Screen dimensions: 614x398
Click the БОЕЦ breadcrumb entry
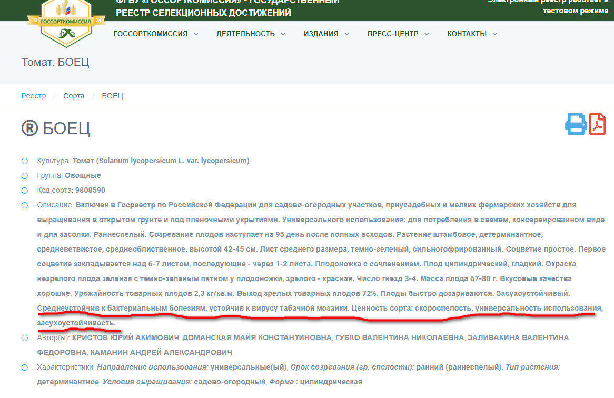click(112, 96)
